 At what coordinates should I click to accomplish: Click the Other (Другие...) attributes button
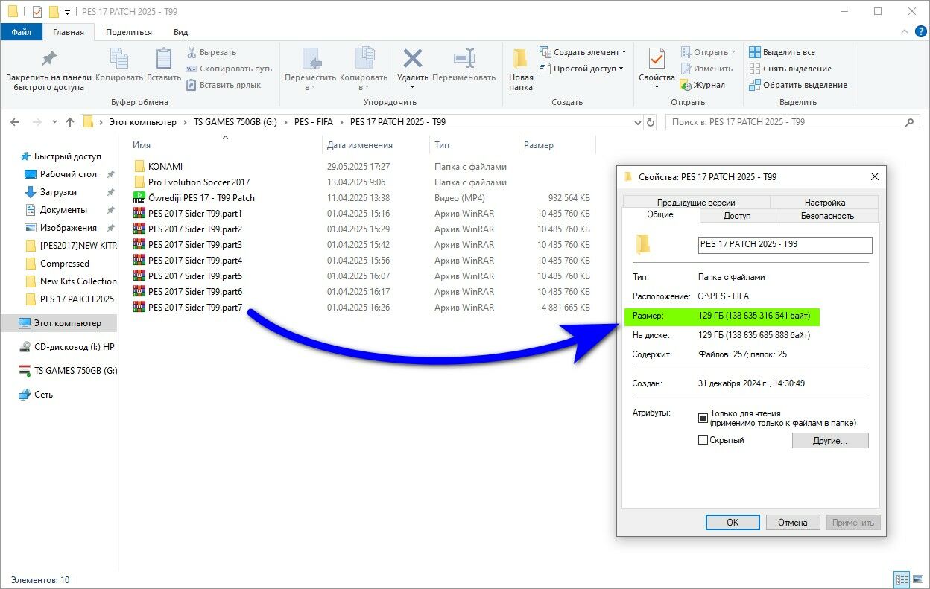[830, 441]
